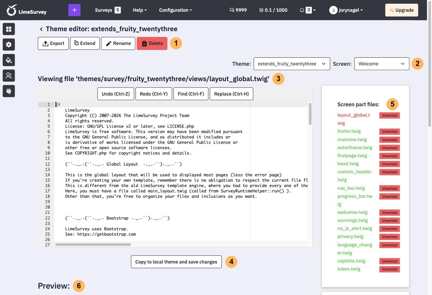Click the LimeSurvey logo
Image resolution: width=432 pixels, height=295 pixels.
coord(26,10)
